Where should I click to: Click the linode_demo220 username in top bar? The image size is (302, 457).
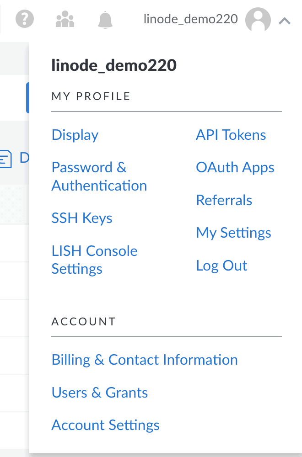(190, 19)
